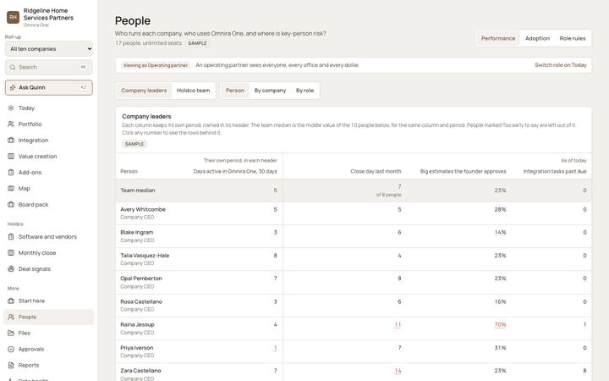Open the Portfolio page
The width and height of the screenshot is (609, 381).
coord(49,124)
